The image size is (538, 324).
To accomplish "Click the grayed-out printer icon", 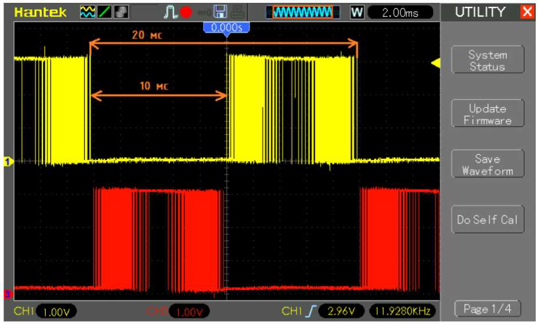I will click(x=237, y=12).
